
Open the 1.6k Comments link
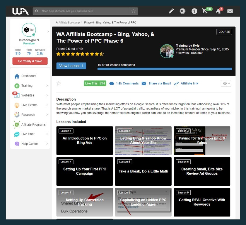[x=127, y=83]
